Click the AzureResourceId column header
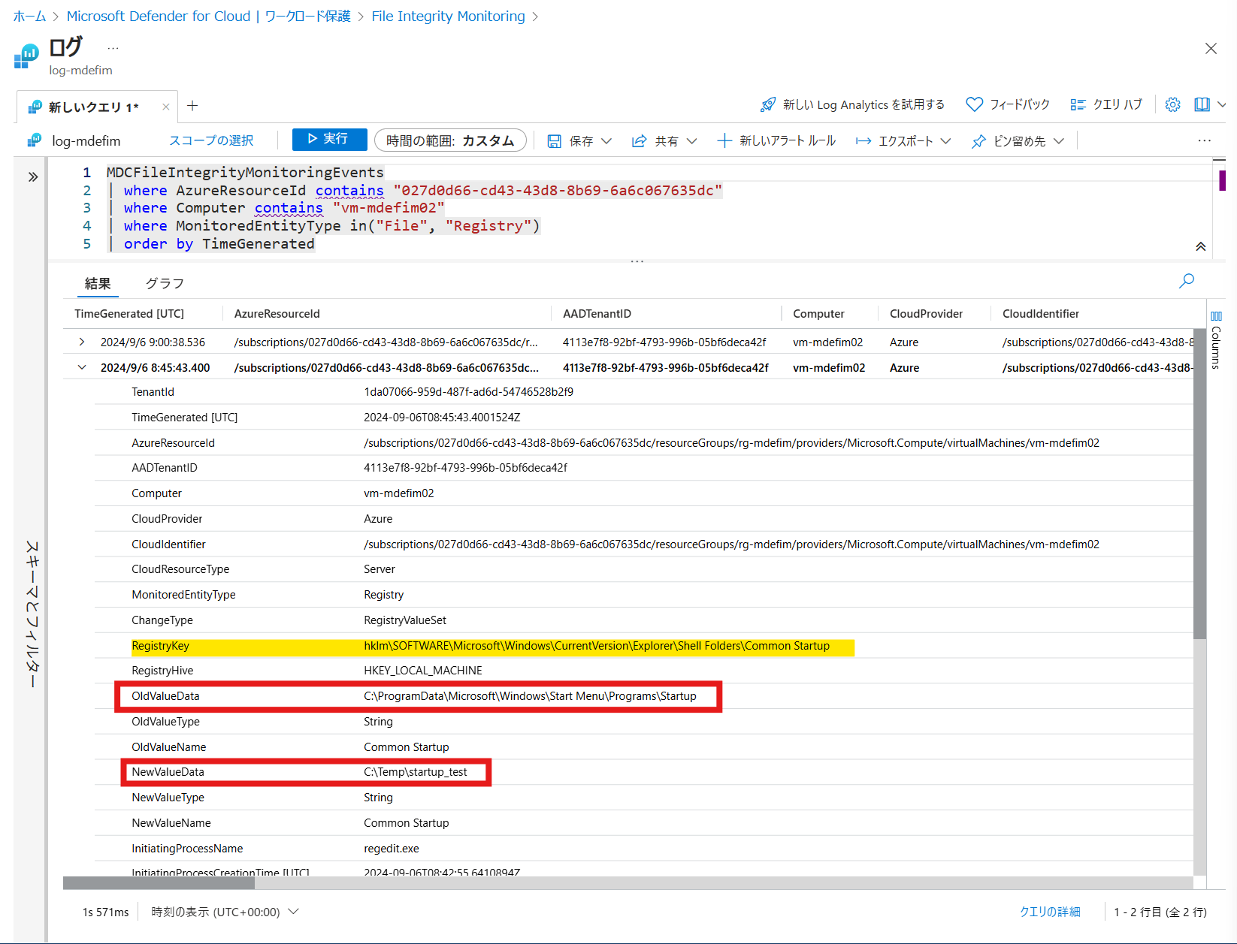Viewport: 1237px width, 944px height. (x=277, y=314)
